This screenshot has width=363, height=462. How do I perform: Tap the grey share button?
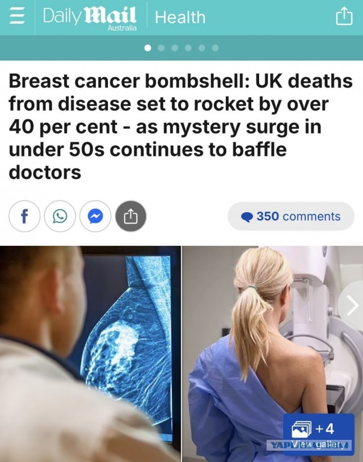pyautogui.click(x=130, y=217)
